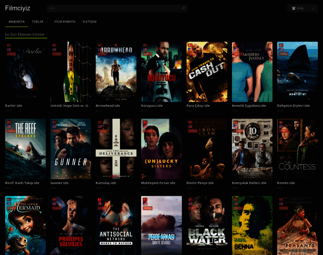
Task: Click the Turkish flag icon on Senna poster
Action: click(235, 199)
